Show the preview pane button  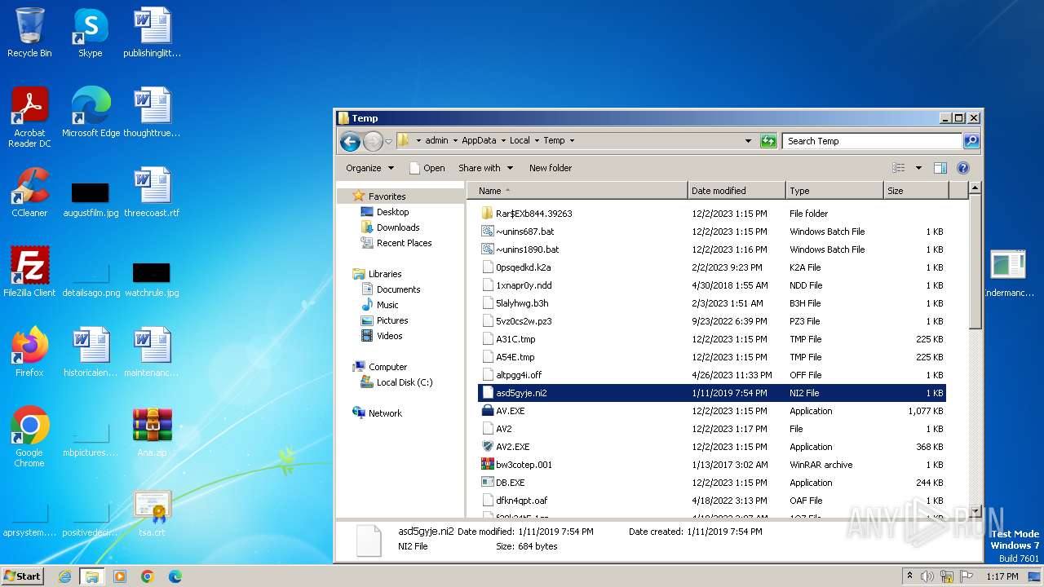pyautogui.click(x=940, y=168)
